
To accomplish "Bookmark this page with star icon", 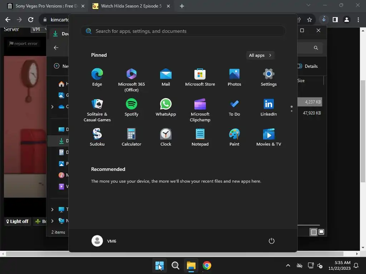I will tap(310, 20).
